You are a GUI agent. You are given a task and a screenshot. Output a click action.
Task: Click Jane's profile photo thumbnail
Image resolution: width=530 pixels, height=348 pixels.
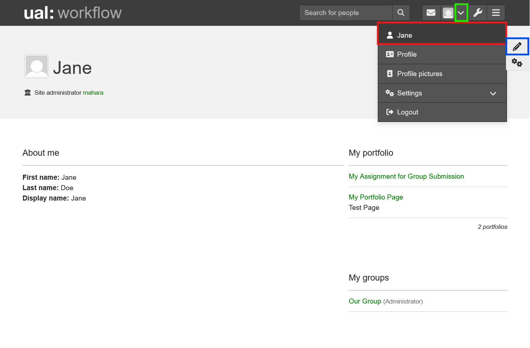36,66
